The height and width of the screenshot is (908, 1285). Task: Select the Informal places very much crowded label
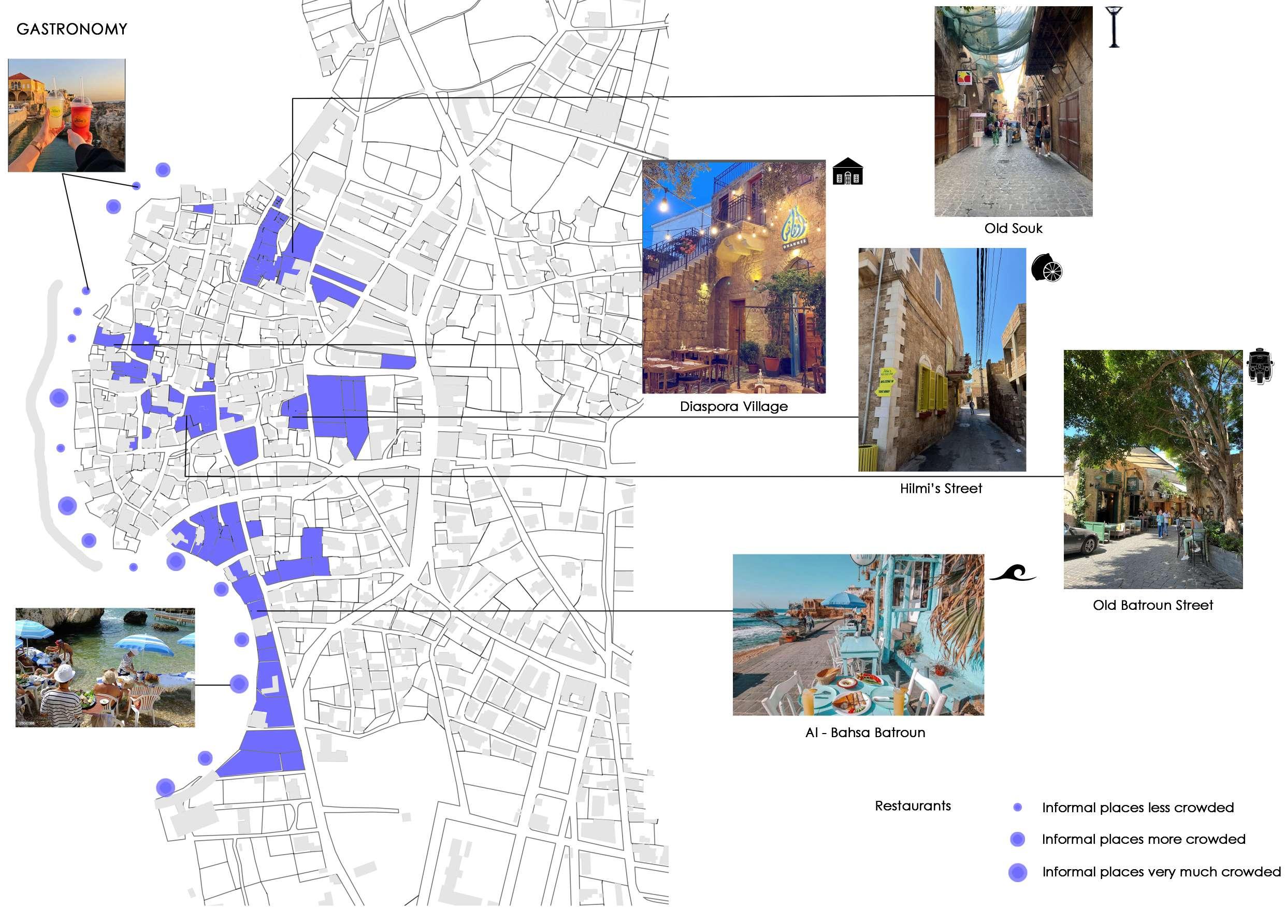click(x=1161, y=872)
